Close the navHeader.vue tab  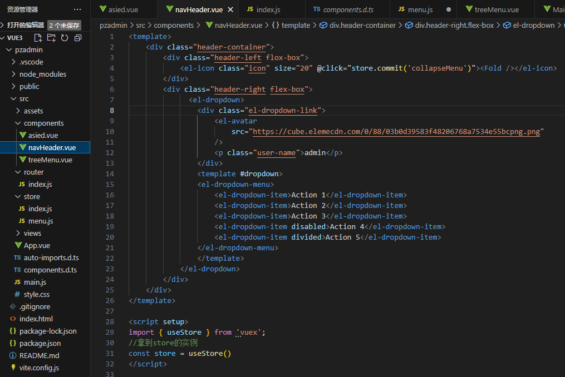click(230, 9)
